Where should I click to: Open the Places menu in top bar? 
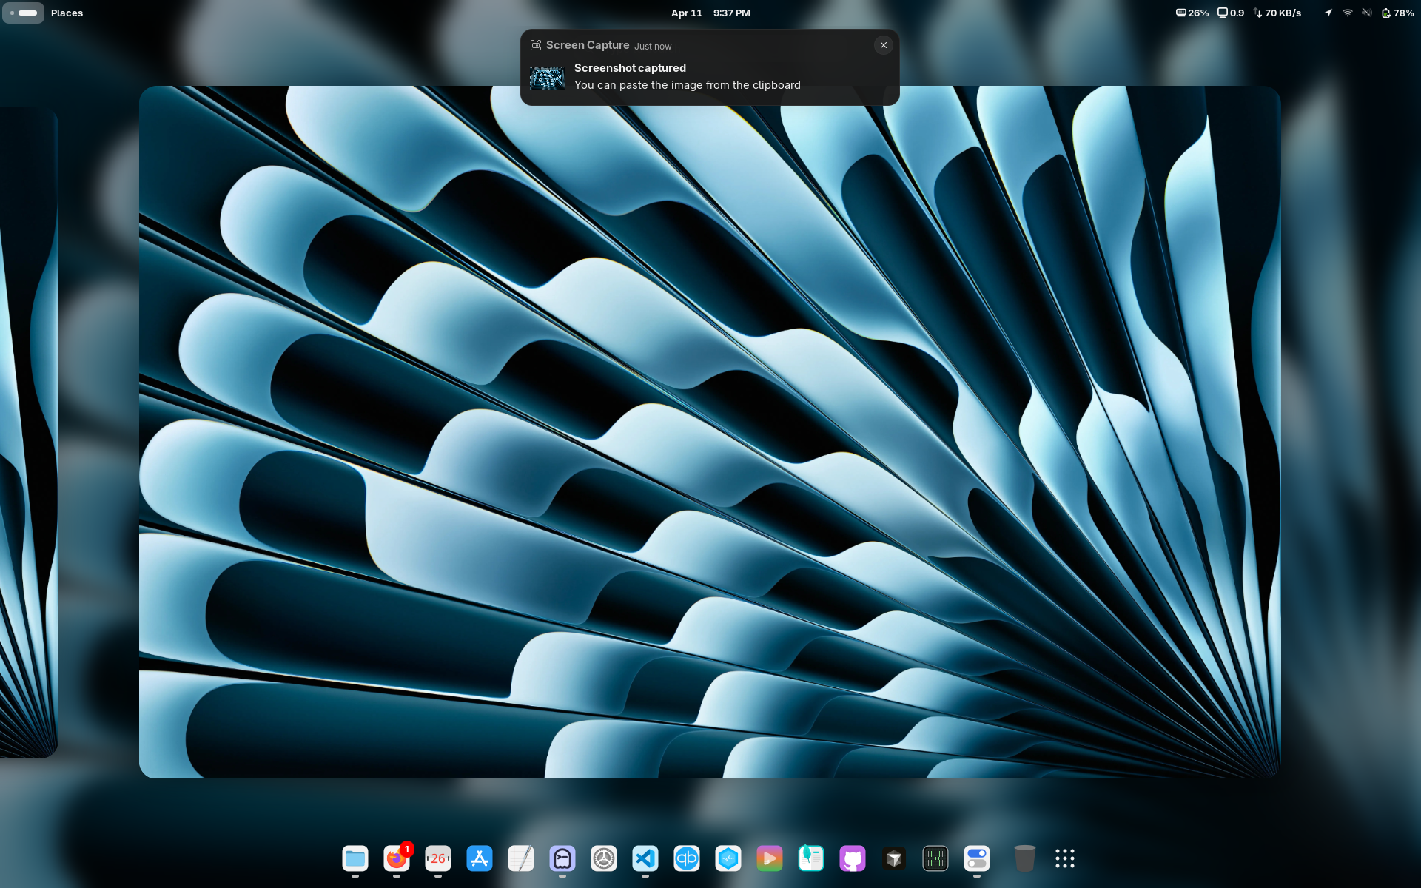[x=67, y=13]
